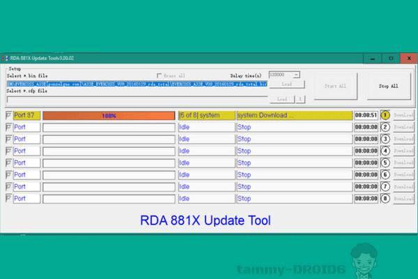Minimize the RDA 881X Update Tool window
Screen dimensions: 418x279
pyautogui.click(x=373, y=58)
